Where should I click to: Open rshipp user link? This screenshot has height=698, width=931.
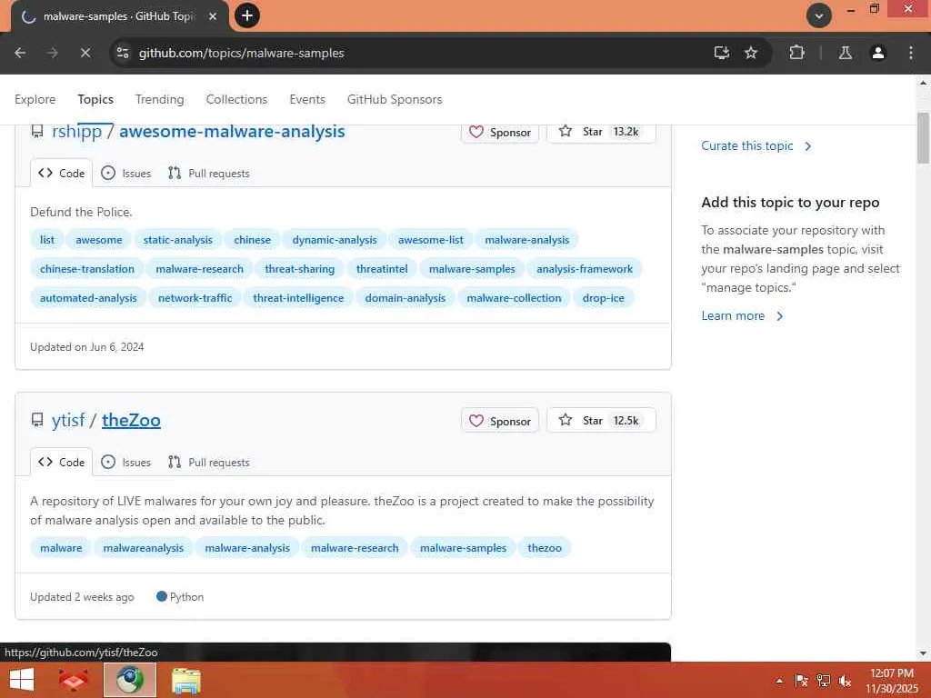76,131
